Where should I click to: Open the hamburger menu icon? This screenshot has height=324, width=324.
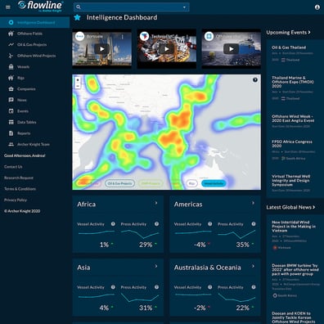8,7
